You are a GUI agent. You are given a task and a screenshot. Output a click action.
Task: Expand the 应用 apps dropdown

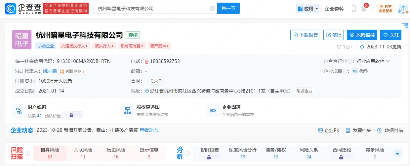tap(308, 9)
